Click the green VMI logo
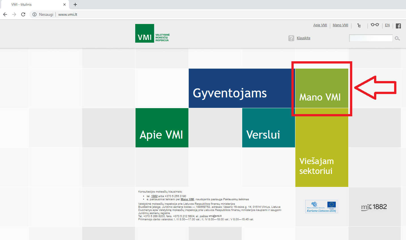This screenshot has height=240, width=406. click(152, 33)
